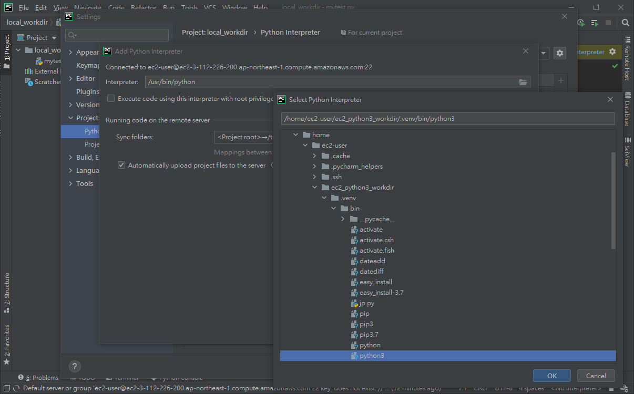Image resolution: width=634 pixels, height=394 pixels.
Task: Select the easy_install-3.7 file
Action: 382,293
